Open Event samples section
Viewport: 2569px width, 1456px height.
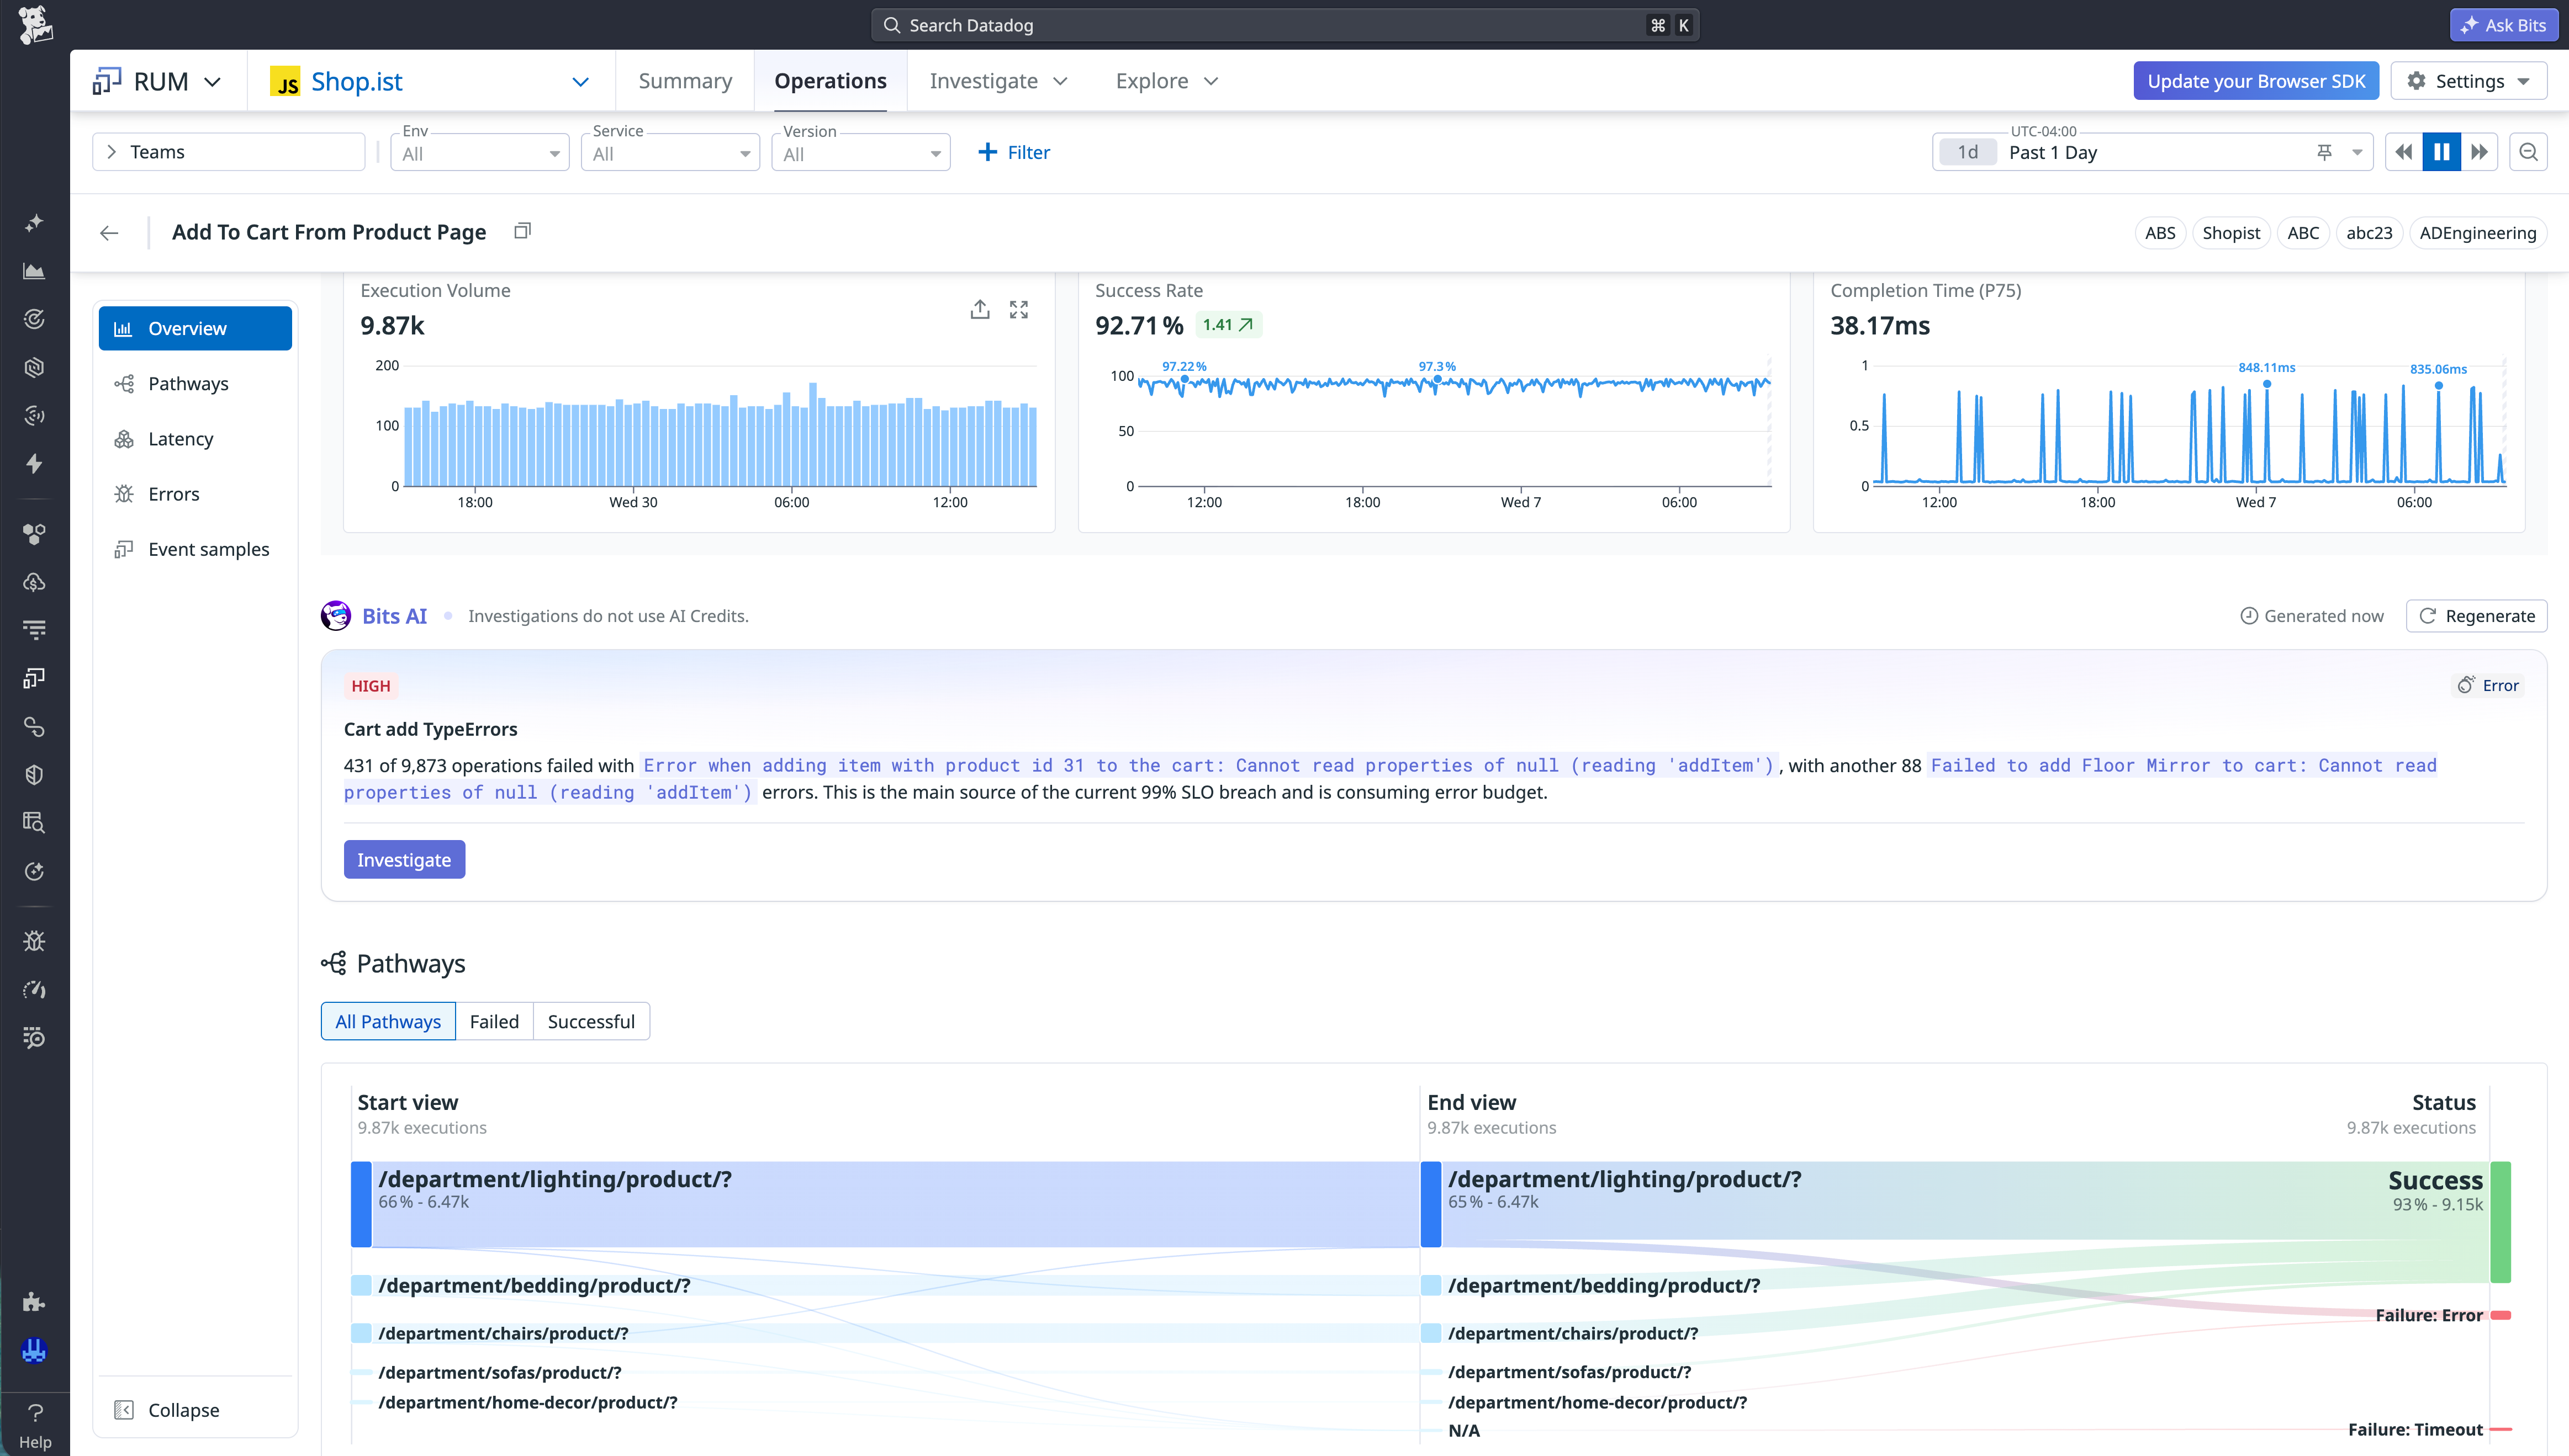point(195,549)
